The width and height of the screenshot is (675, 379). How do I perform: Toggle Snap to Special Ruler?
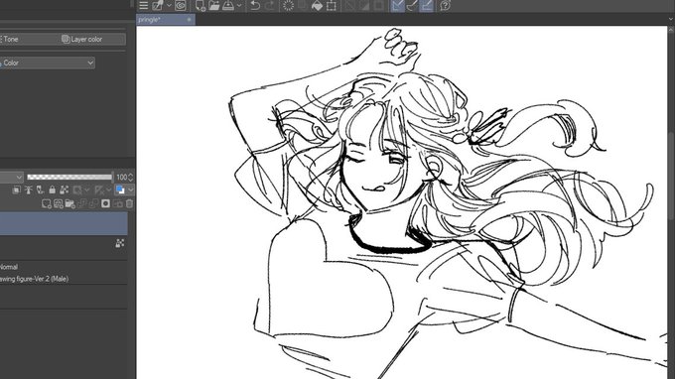tap(412, 5)
